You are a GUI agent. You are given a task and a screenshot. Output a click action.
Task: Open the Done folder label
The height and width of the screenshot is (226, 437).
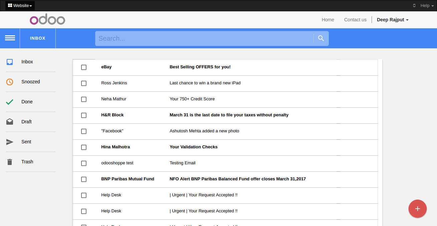pyautogui.click(x=27, y=102)
